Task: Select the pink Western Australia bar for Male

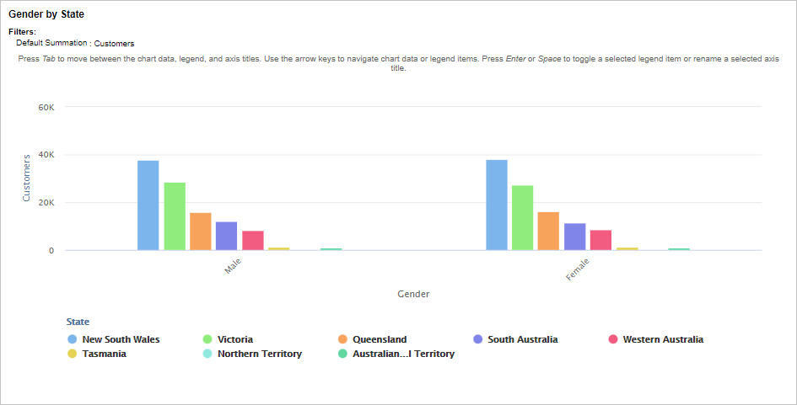Action: [x=253, y=240]
